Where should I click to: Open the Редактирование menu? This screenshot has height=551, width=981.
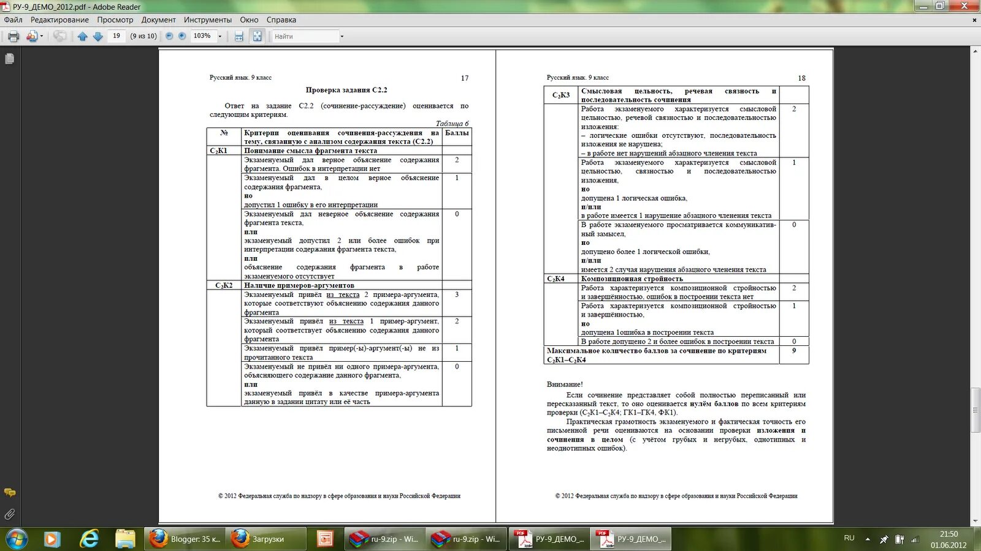tap(59, 20)
